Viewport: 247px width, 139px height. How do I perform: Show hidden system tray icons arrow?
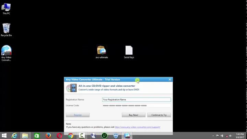[x=213, y=136]
